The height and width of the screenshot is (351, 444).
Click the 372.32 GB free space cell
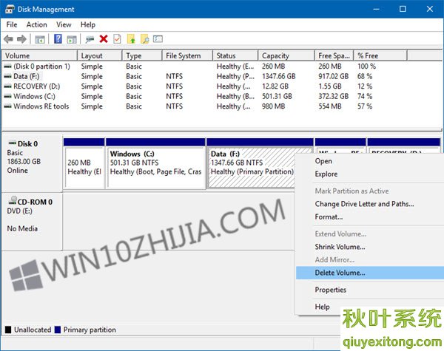point(333,96)
